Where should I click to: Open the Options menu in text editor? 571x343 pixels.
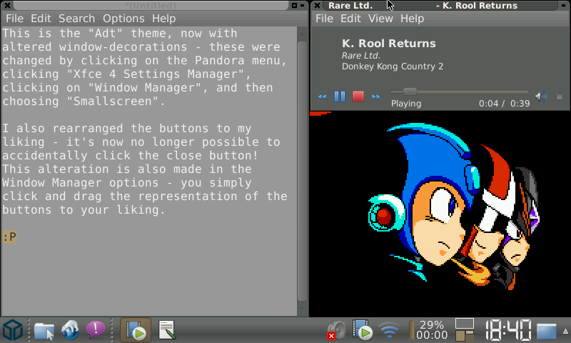[x=123, y=19]
